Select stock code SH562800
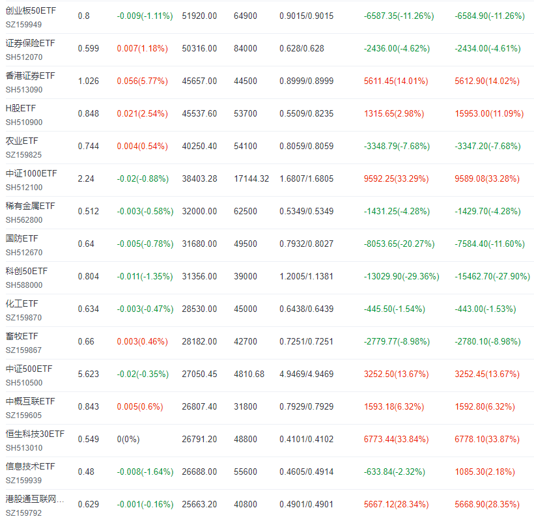The image size is (534, 521). [24, 220]
